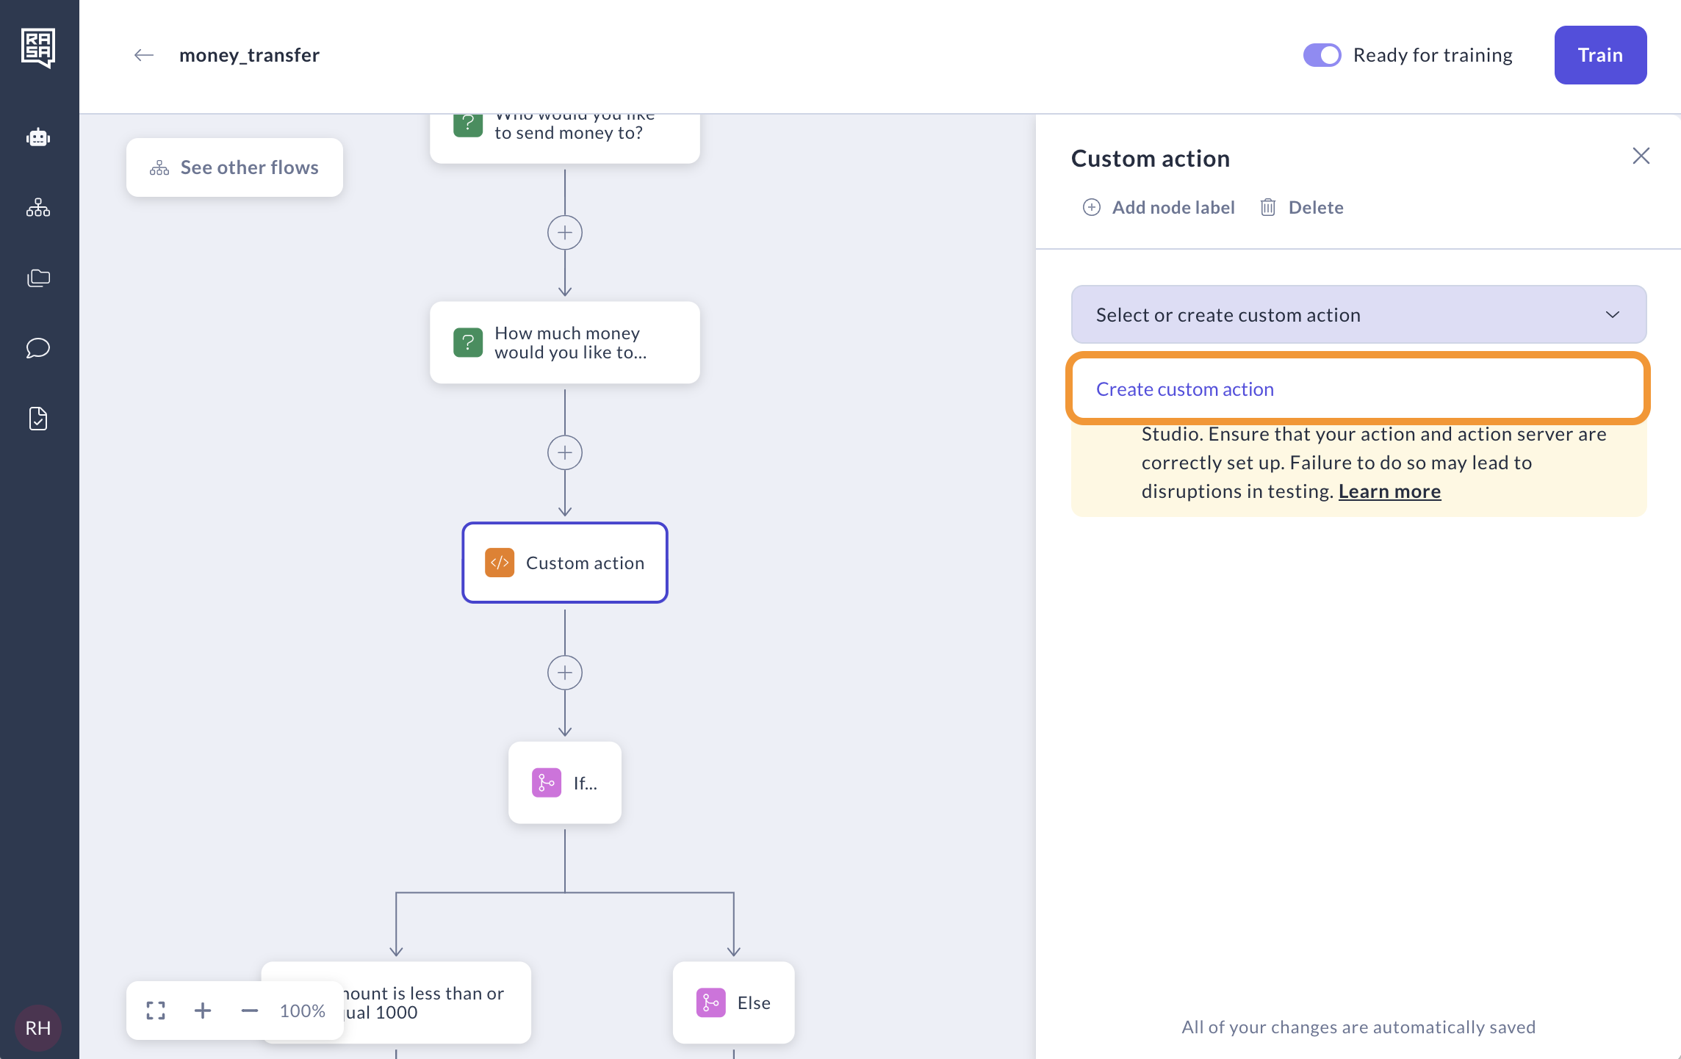The height and width of the screenshot is (1059, 1681).
Task: Select the If... logic node
Action: (x=565, y=783)
